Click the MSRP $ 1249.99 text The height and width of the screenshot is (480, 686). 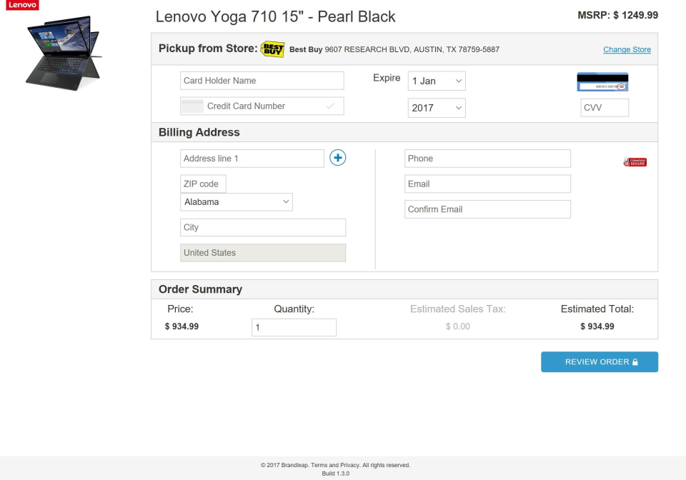(617, 15)
